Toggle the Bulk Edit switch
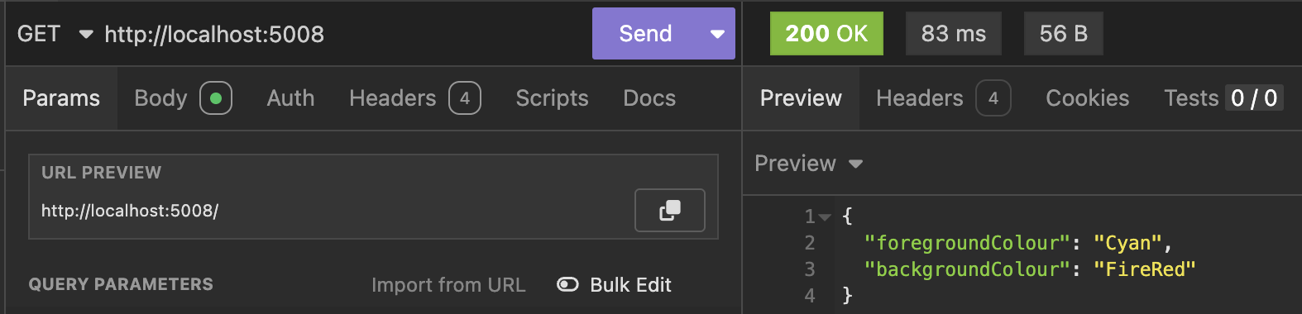1302x314 pixels. tap(567, 284)
